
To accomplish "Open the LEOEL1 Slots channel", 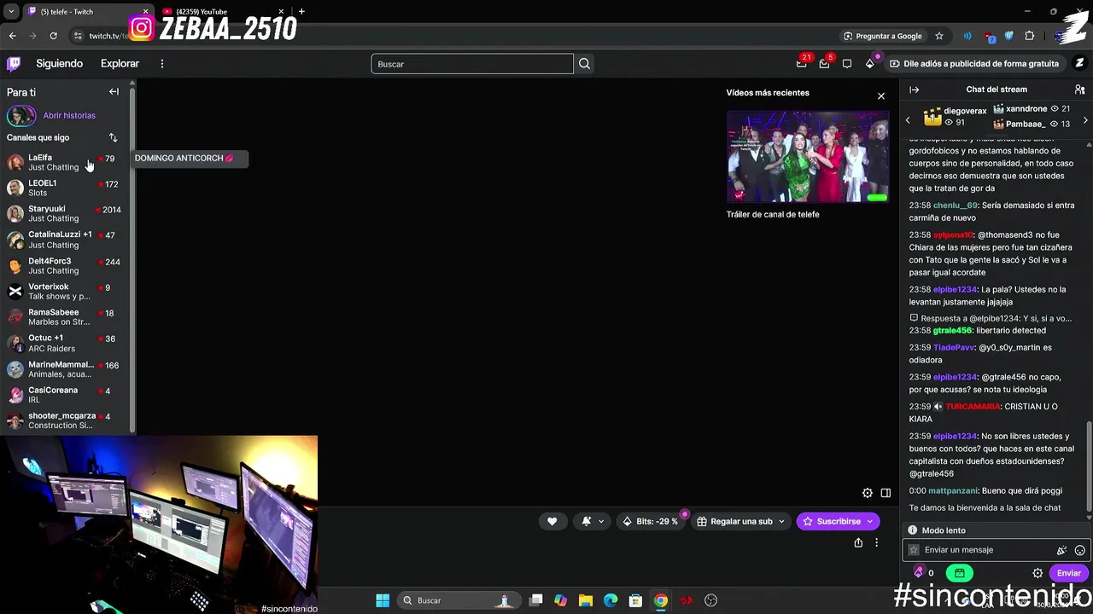I will (x=65, y=188).
